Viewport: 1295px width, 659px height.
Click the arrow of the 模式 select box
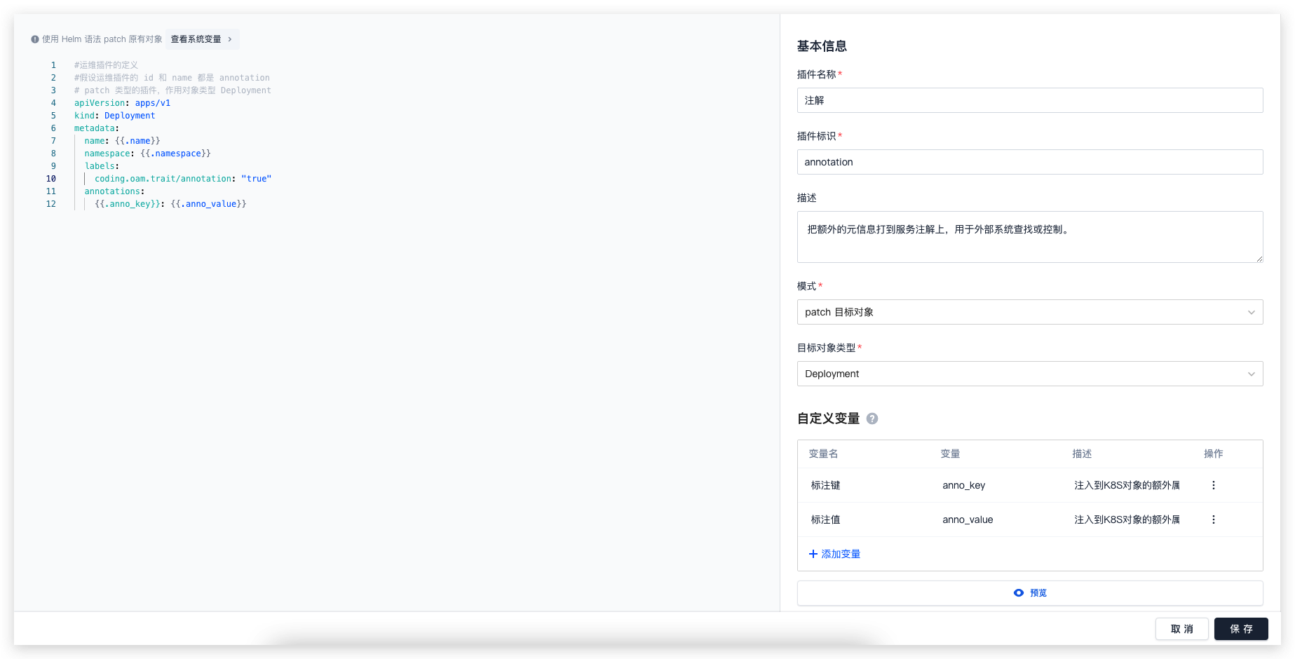tap(1252, 312)
